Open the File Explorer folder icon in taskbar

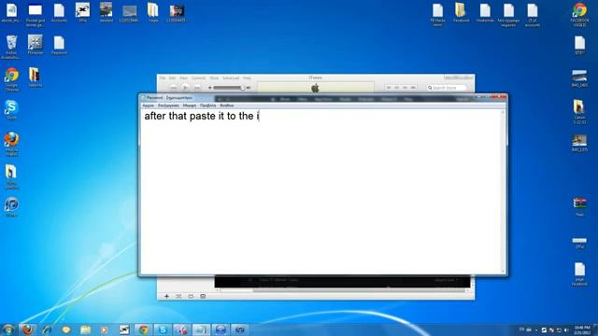(x=85, y=329)
